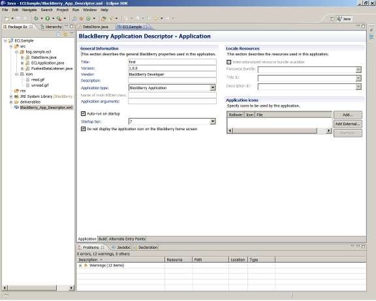The image size is (376, 301).
Task: Open the Title ID dropdown
Action: click(x=358, y=78)
